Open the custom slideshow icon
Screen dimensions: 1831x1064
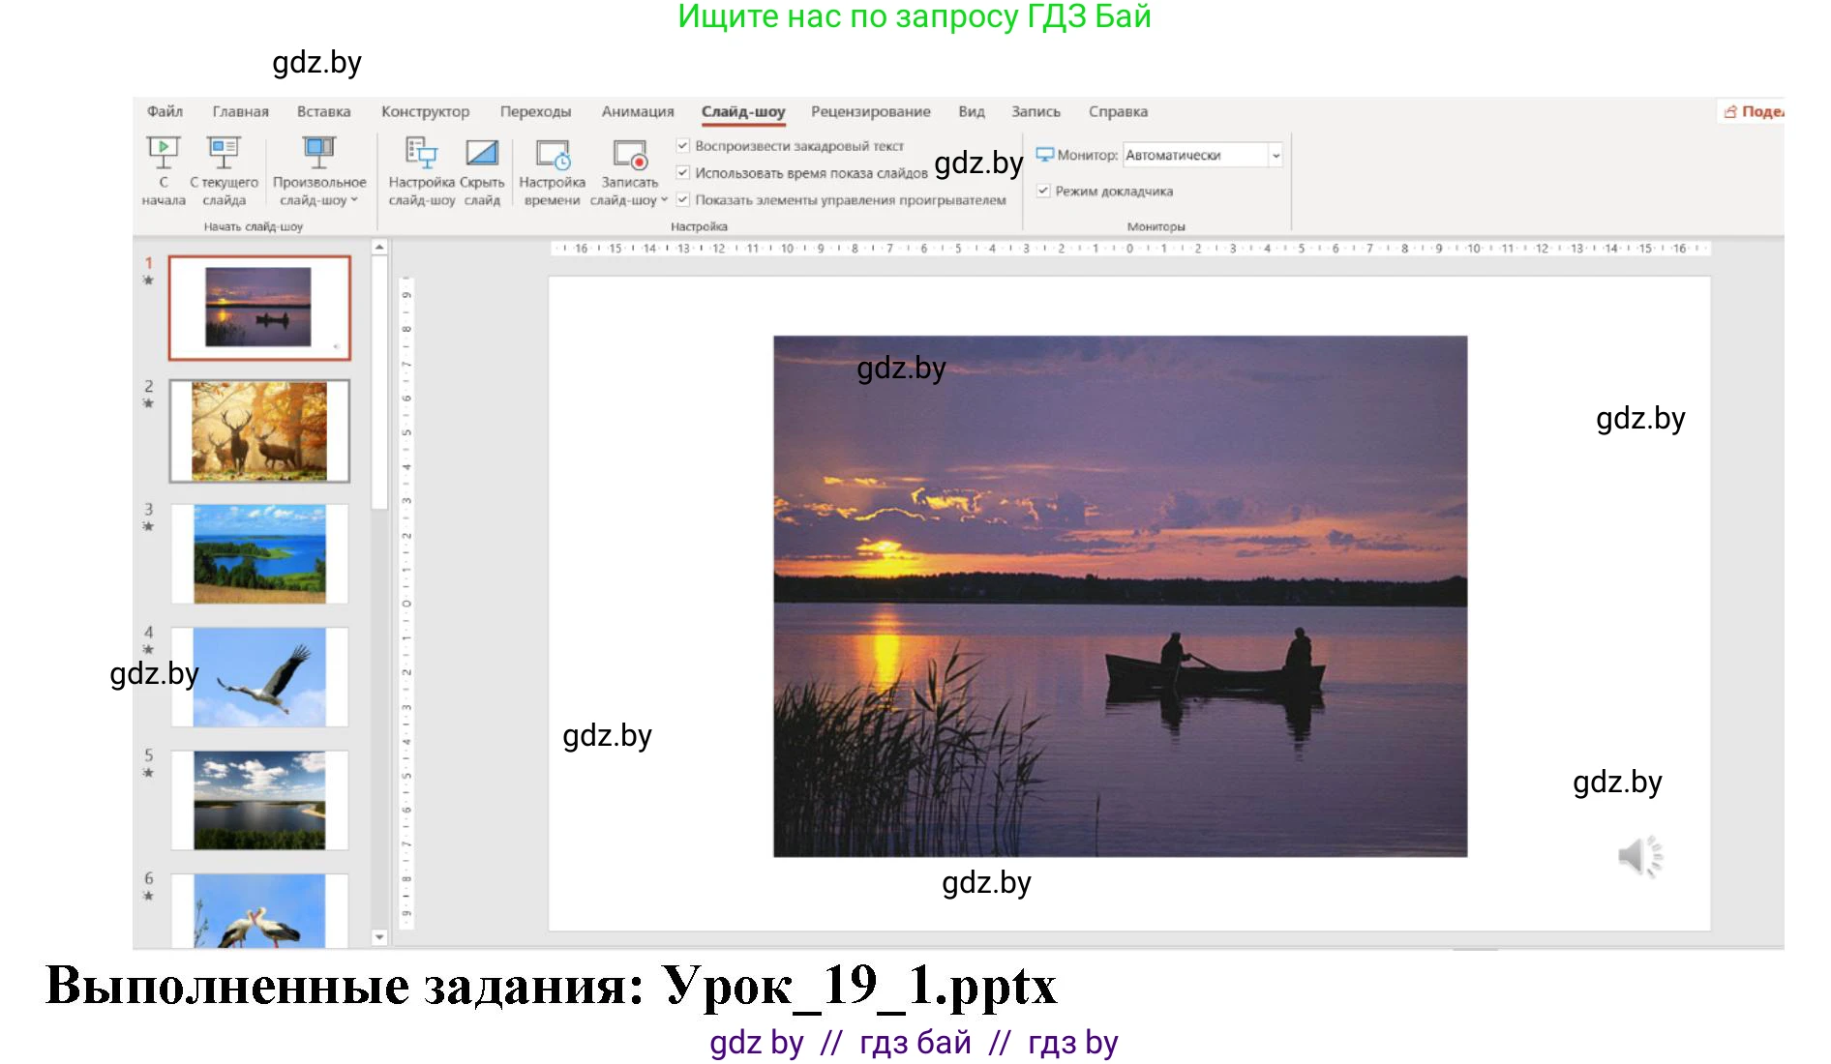[x=318, y=154]
